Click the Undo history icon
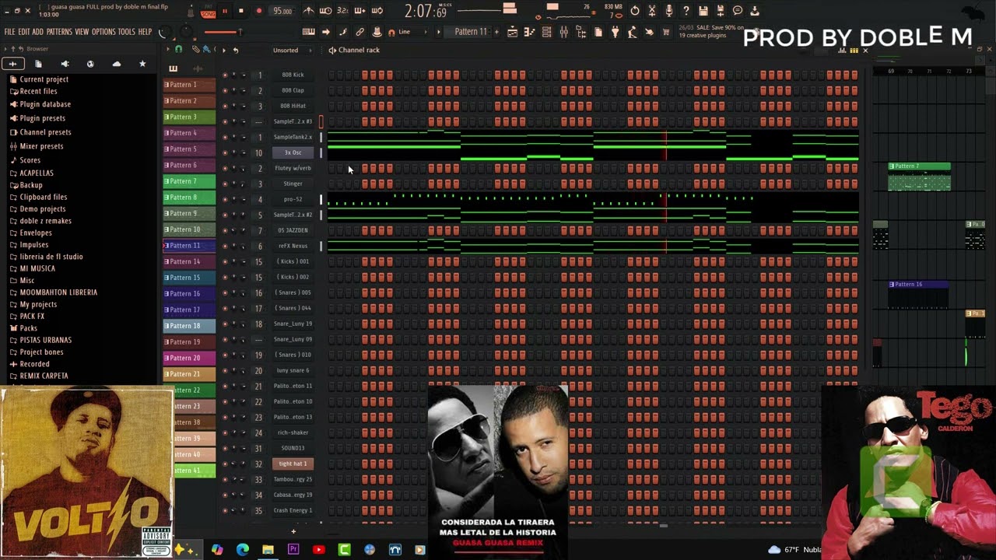The image size is (996, 560). coord(635,11)
